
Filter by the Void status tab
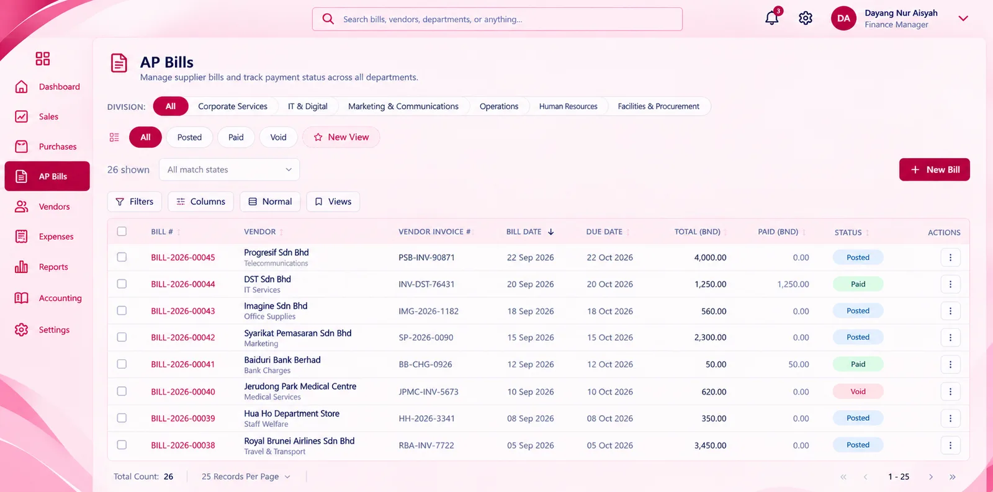(278, 137)
